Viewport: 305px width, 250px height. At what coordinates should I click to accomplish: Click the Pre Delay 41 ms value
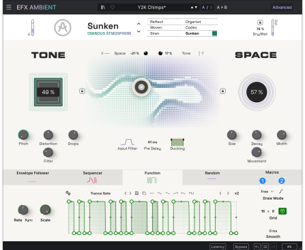[x=152, y=142]
